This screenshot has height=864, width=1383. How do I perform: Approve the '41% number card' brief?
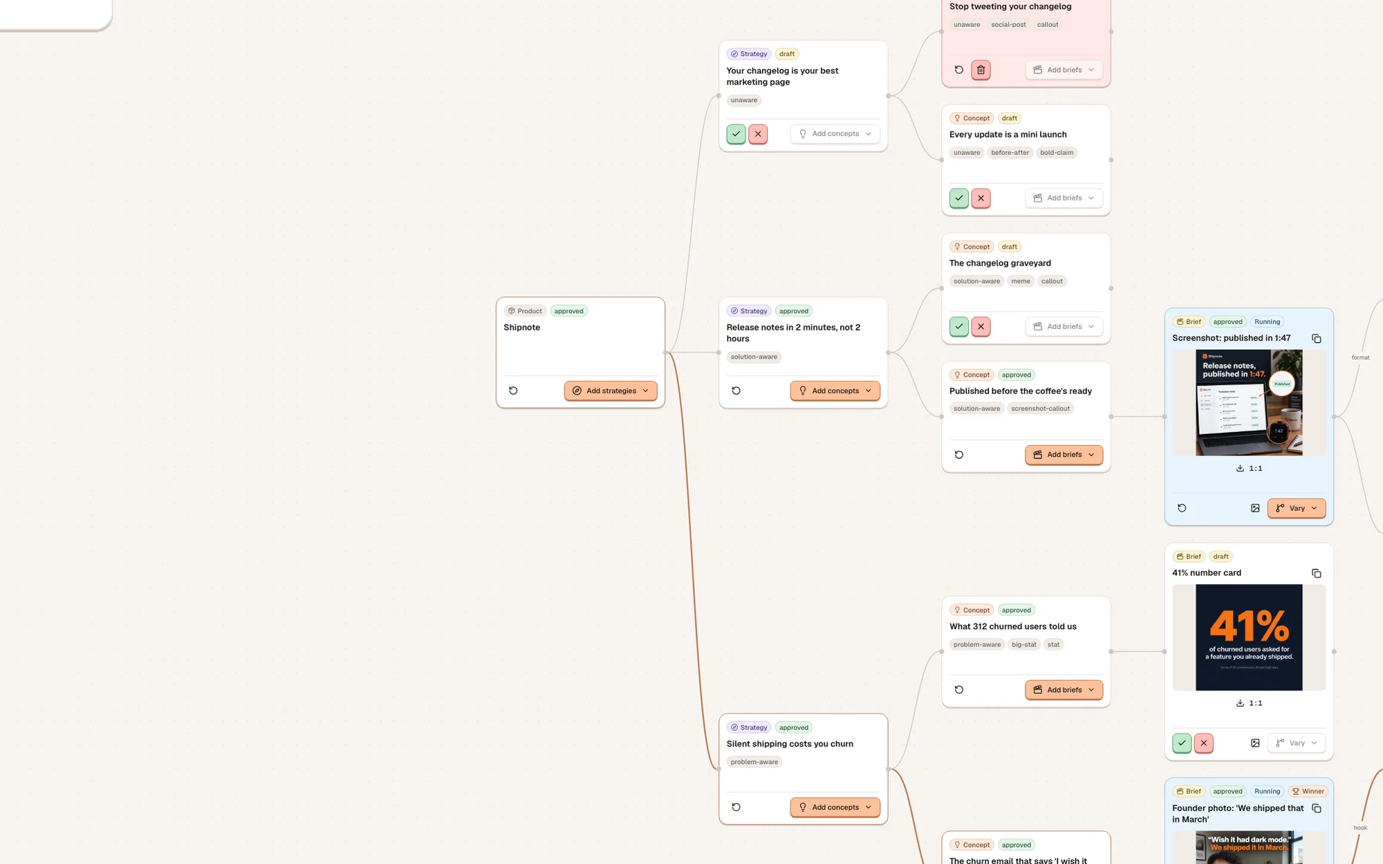pyautogui.click(x=1182, y=743)
